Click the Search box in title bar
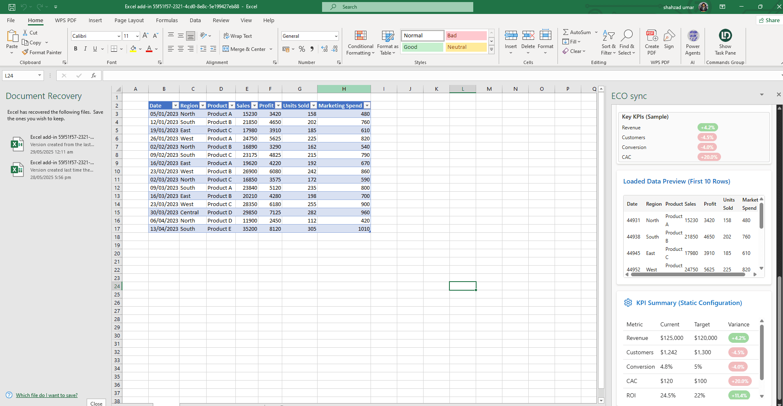This screenshot has width=783, height=406. [397, 7]
